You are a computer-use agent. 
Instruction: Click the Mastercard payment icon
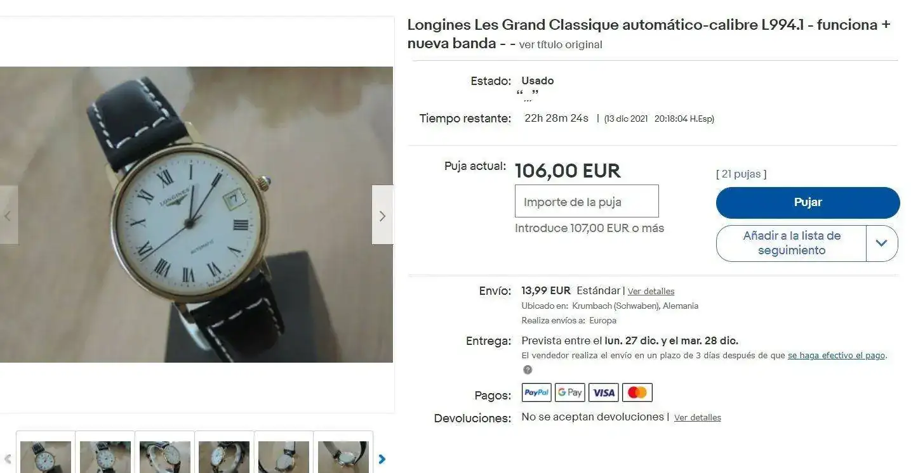637,392
